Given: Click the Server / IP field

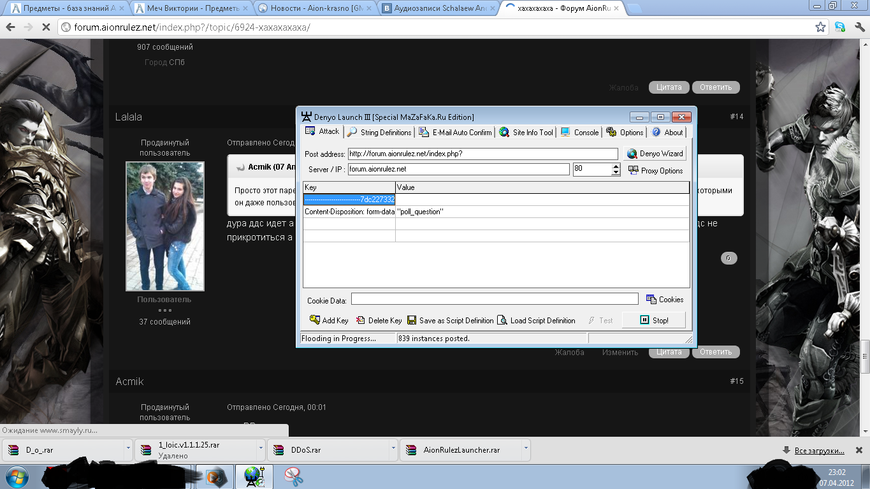Looking at the screenshot, I should [x=458, y=169].
